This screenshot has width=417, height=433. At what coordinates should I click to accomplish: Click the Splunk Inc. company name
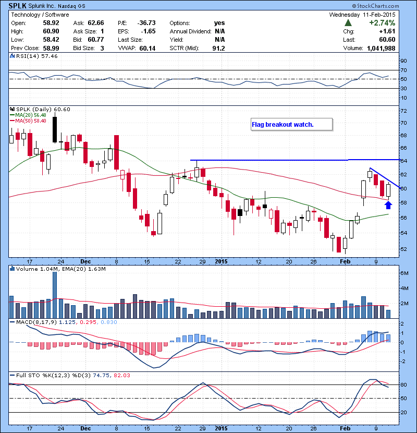(42, 6)
